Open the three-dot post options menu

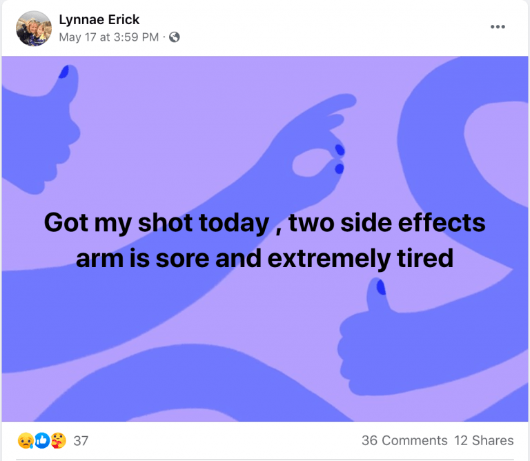(x=498, y=26)
